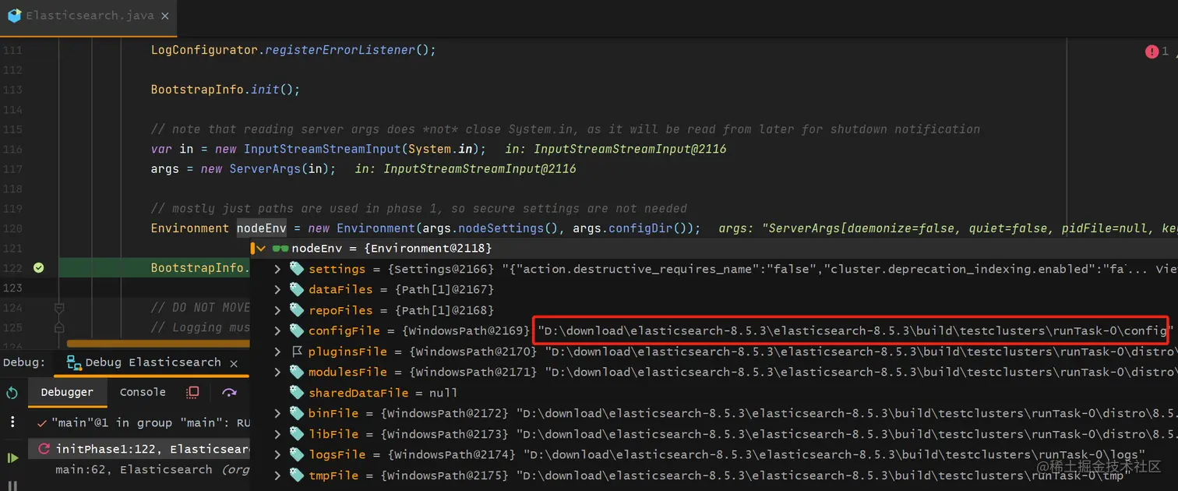Click the field tag icon for tmpFile
Viewport: 1178px width, 491px height.
coord(296,475)
